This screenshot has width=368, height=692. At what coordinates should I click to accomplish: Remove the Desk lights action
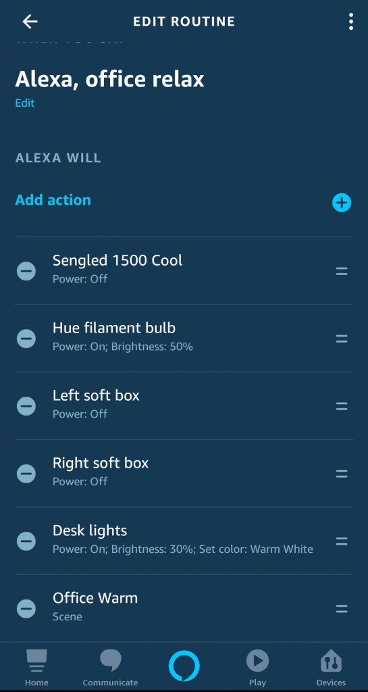tap(26, 541)
